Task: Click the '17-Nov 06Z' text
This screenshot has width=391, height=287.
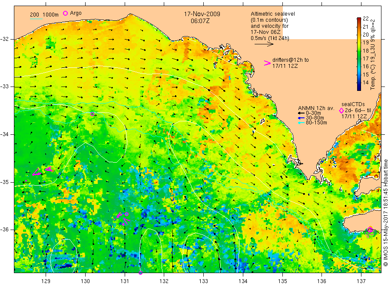Action: 265,32
